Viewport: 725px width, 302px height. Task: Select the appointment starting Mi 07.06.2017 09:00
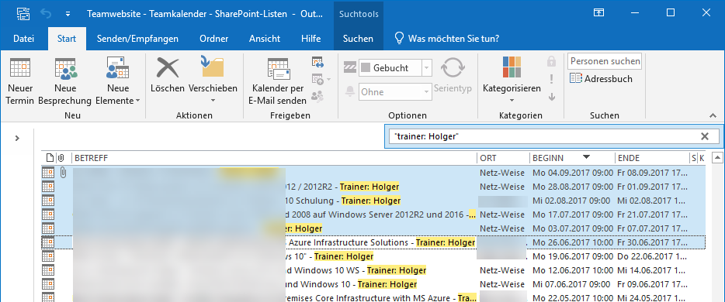point(373,284)
